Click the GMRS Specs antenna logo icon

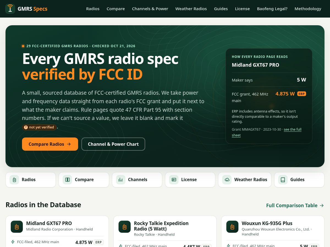(x=10, y=9)
